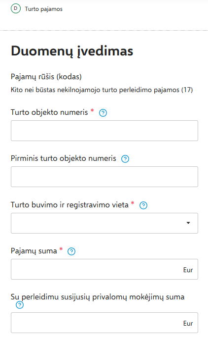Show help for Turto buvimo ir registravimo vieta

tap(143, 205)
